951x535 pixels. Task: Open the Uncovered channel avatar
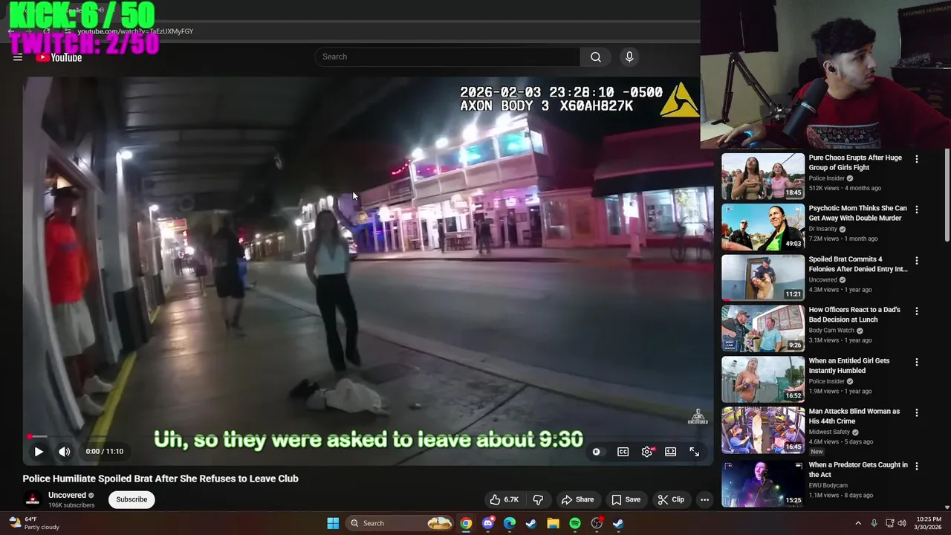(x=32, y=499)
